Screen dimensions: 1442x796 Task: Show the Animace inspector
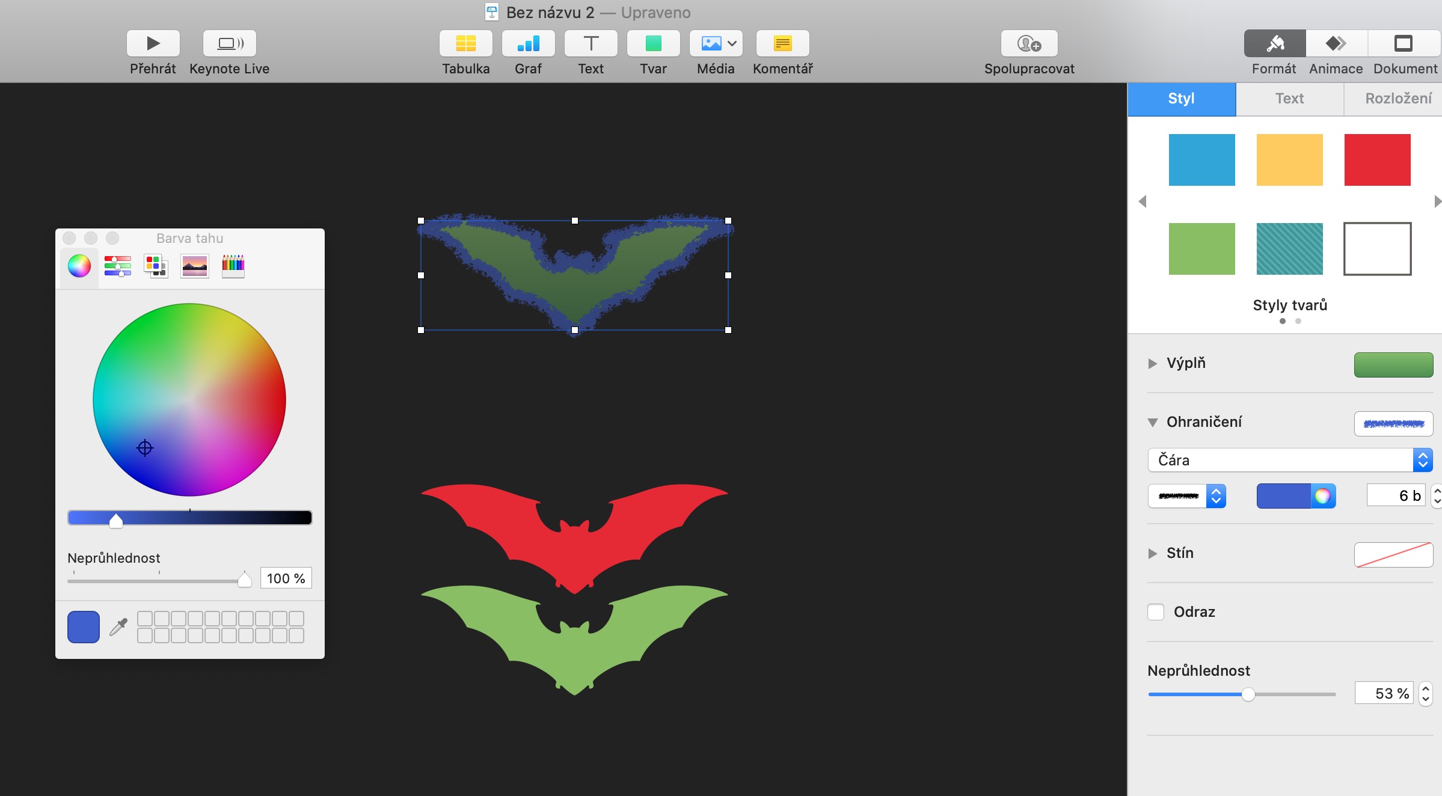tap(1336, 43)
